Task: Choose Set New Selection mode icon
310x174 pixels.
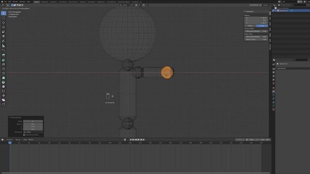Action: [13, 5]
